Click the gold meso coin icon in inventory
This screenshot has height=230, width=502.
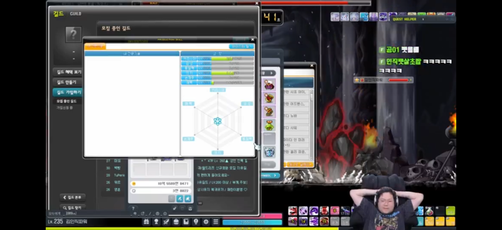pos(134,184)
